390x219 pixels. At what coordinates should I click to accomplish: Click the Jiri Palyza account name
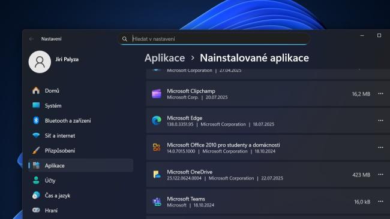[67, 59]
